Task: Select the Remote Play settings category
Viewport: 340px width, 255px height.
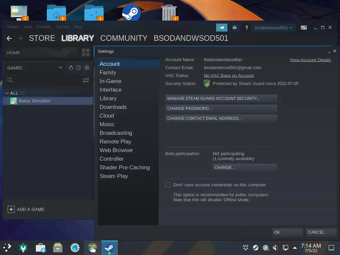Action: (x=128, y=141)
